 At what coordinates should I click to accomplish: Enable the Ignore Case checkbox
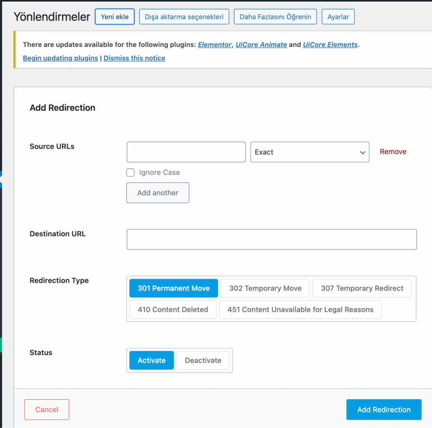pyautogui.click(x=131, y=173)
